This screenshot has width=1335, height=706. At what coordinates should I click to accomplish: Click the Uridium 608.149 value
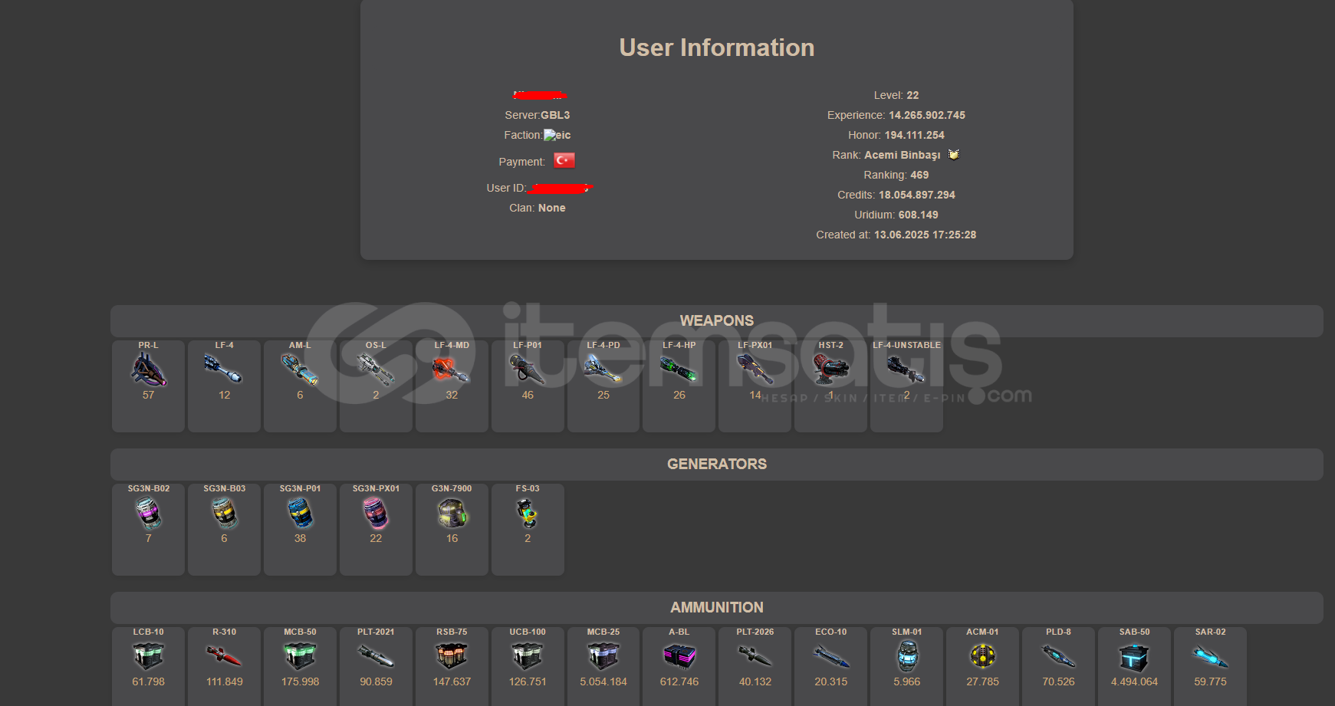[919, 215]
